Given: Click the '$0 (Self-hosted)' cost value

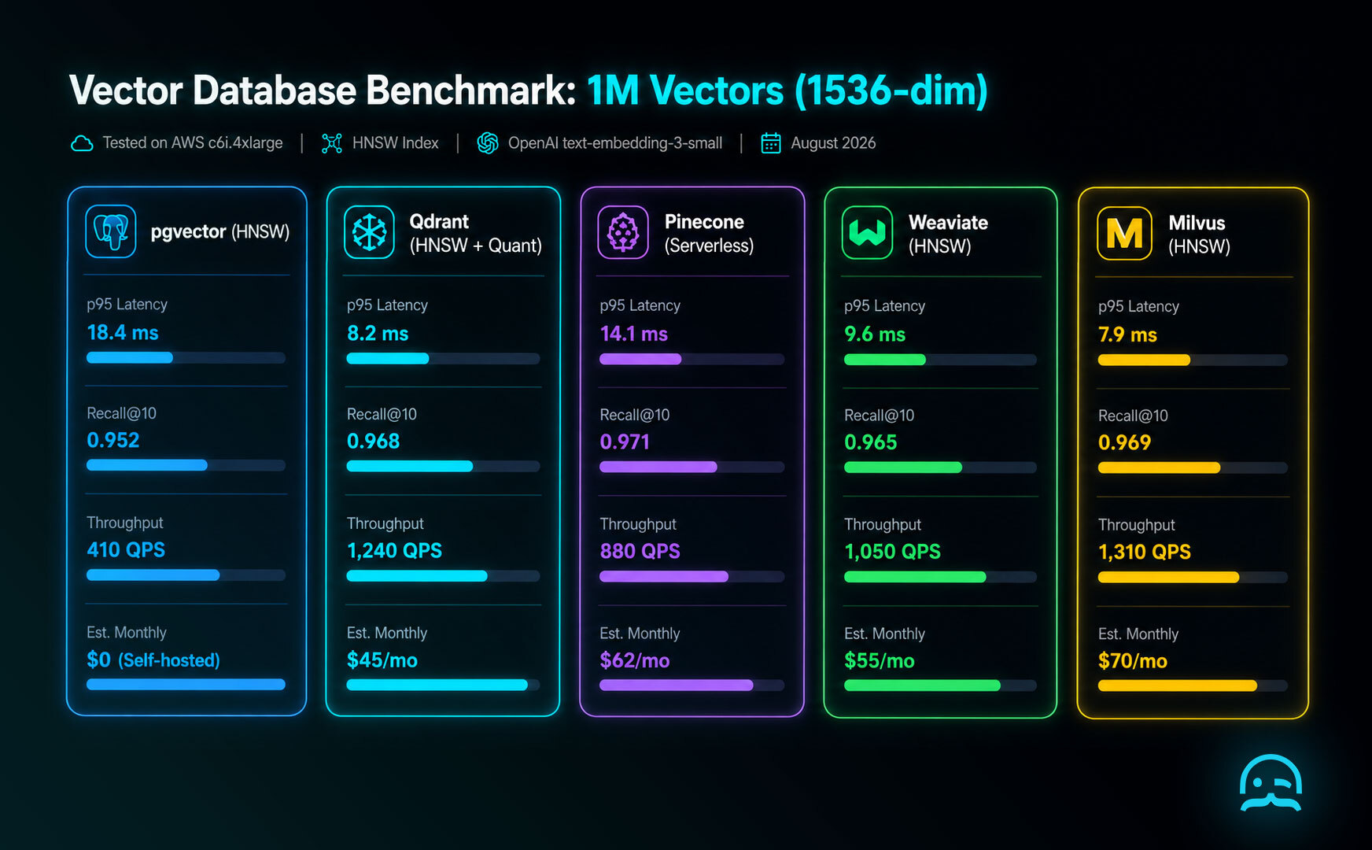Looking at the screenshot, I should [153, 660].
